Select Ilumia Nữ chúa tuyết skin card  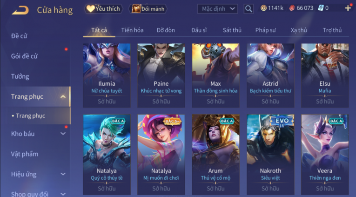(x=107, y=75)
